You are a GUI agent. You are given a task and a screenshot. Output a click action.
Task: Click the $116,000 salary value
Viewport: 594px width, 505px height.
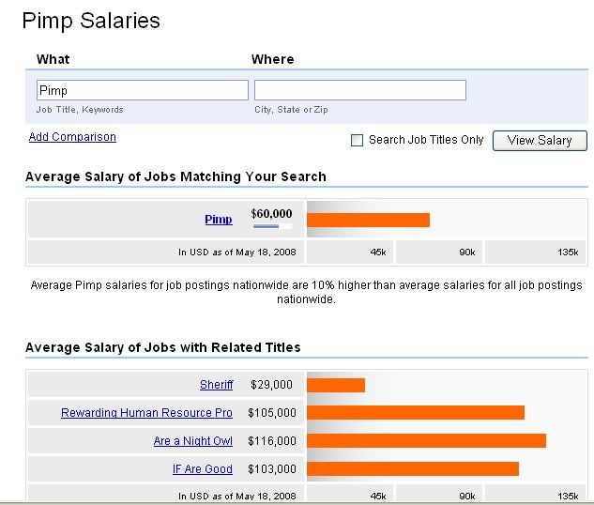click(271, 441)
